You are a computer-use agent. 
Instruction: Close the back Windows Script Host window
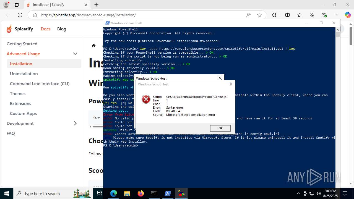(x=220, y=78)
